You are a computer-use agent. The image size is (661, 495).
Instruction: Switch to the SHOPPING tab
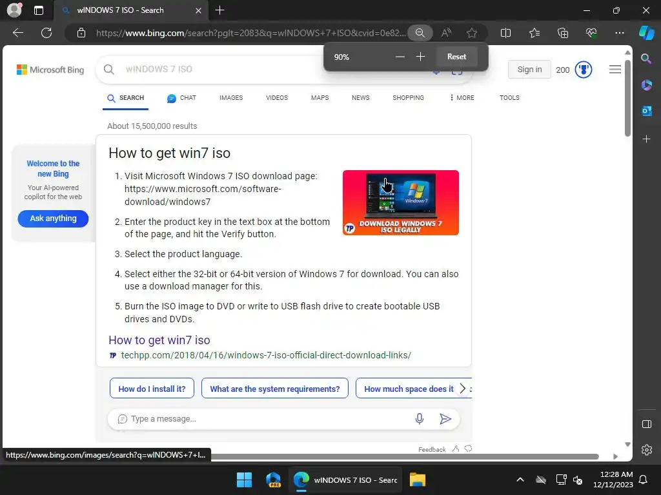[408, 98]
